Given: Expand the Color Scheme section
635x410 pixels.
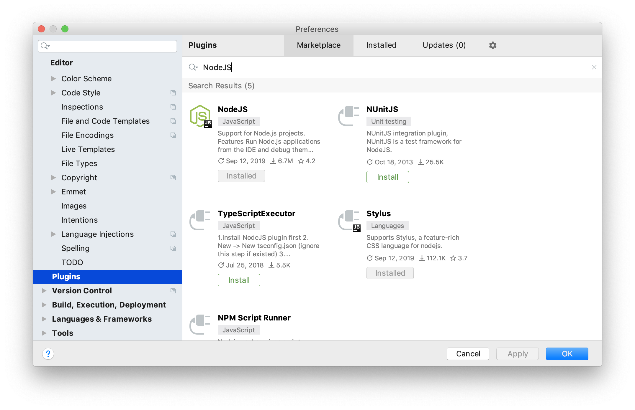Looking at the screenshot, I should point(54,78).
